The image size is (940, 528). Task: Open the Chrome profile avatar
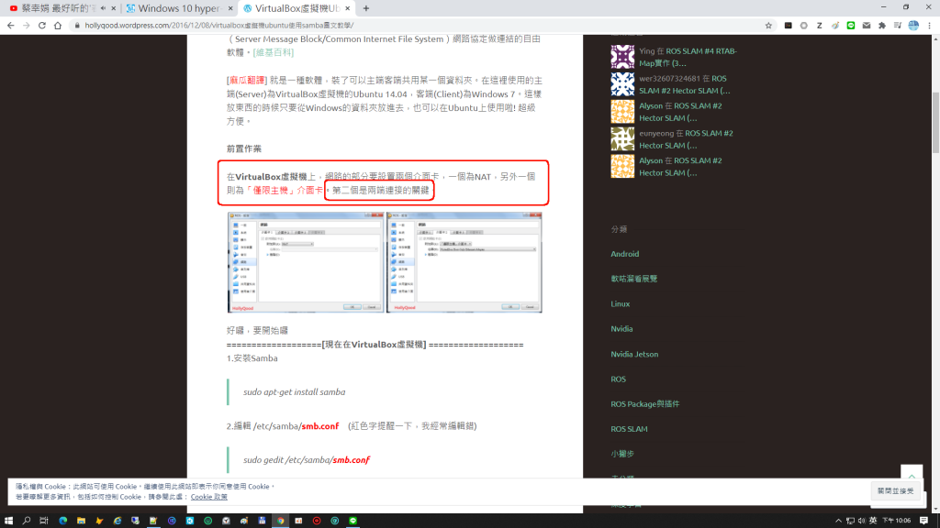[x=913, y=25]
